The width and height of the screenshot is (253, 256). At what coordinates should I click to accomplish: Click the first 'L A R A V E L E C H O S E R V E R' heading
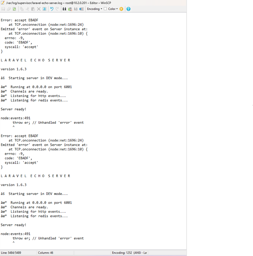coord(35,60)
